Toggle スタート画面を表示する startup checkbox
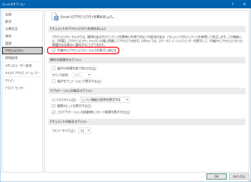The height and width of the screenshot is (182, 251). point(53,112)
